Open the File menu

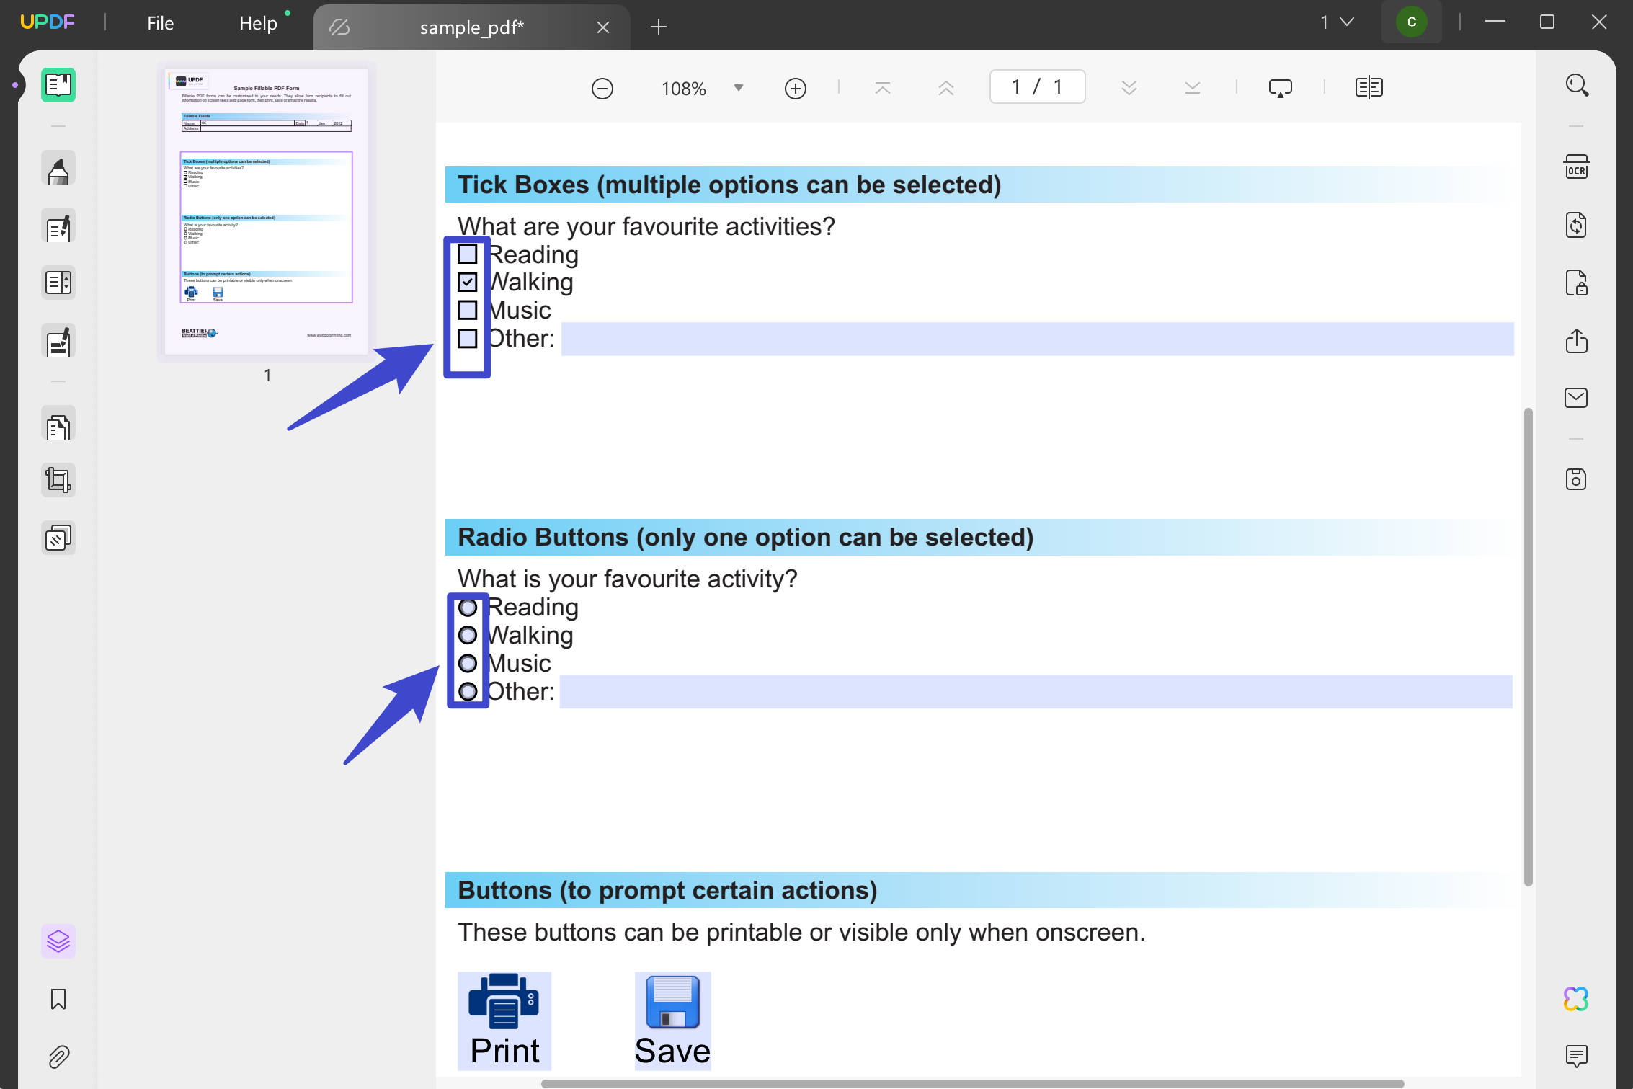pyautogui.click(x=160, y=23)
